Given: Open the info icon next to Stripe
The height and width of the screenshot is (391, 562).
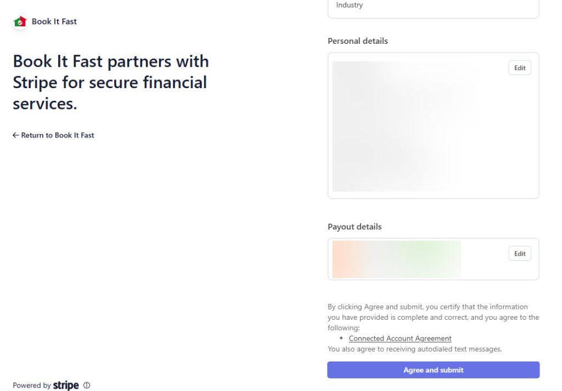Looking at the screenshot, I should point(87,386).
